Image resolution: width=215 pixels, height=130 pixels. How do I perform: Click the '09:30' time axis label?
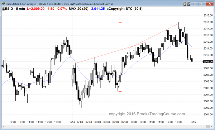(124, 122)
